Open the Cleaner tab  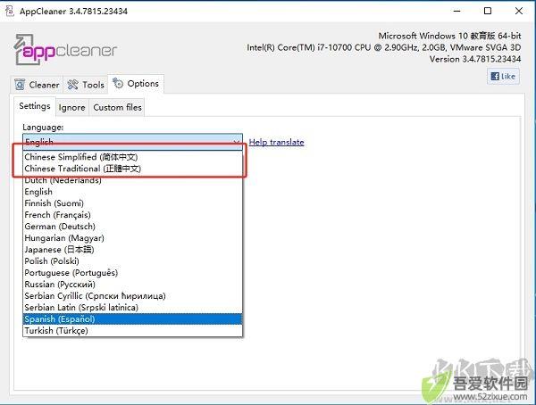pyautogui.click(x=38, y=85)
